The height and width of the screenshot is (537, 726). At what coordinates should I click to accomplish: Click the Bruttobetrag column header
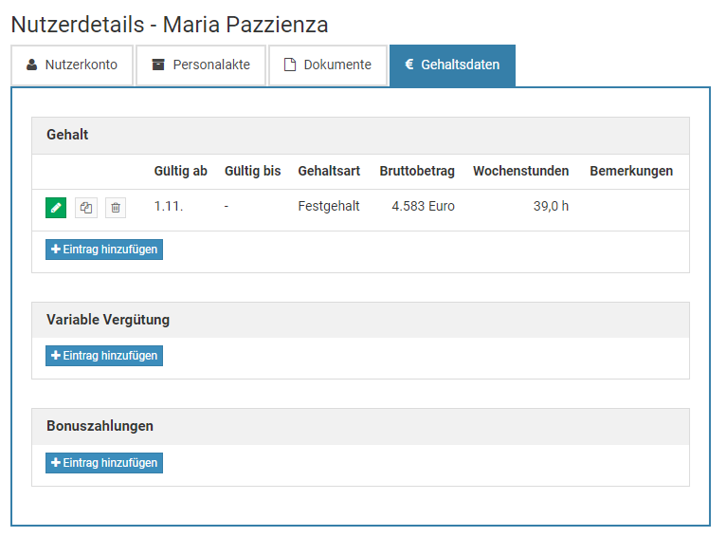pyautogui.click(x=417, y=172)
